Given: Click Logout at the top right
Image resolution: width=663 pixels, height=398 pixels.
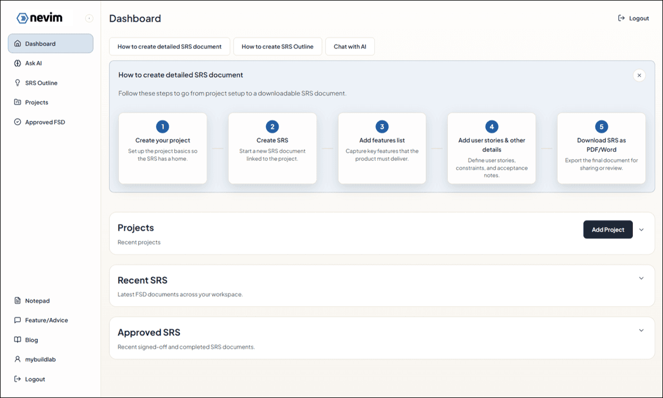Looking at the screenshot, I should tap(632, 17).
